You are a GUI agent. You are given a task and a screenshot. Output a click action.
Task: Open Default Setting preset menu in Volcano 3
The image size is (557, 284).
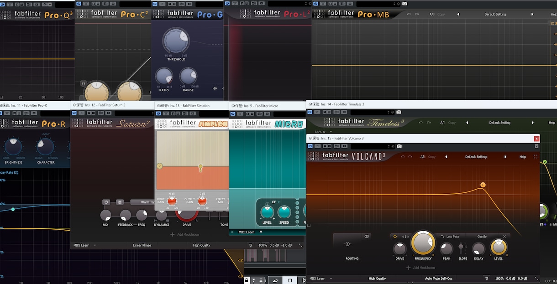pos(476,157)
